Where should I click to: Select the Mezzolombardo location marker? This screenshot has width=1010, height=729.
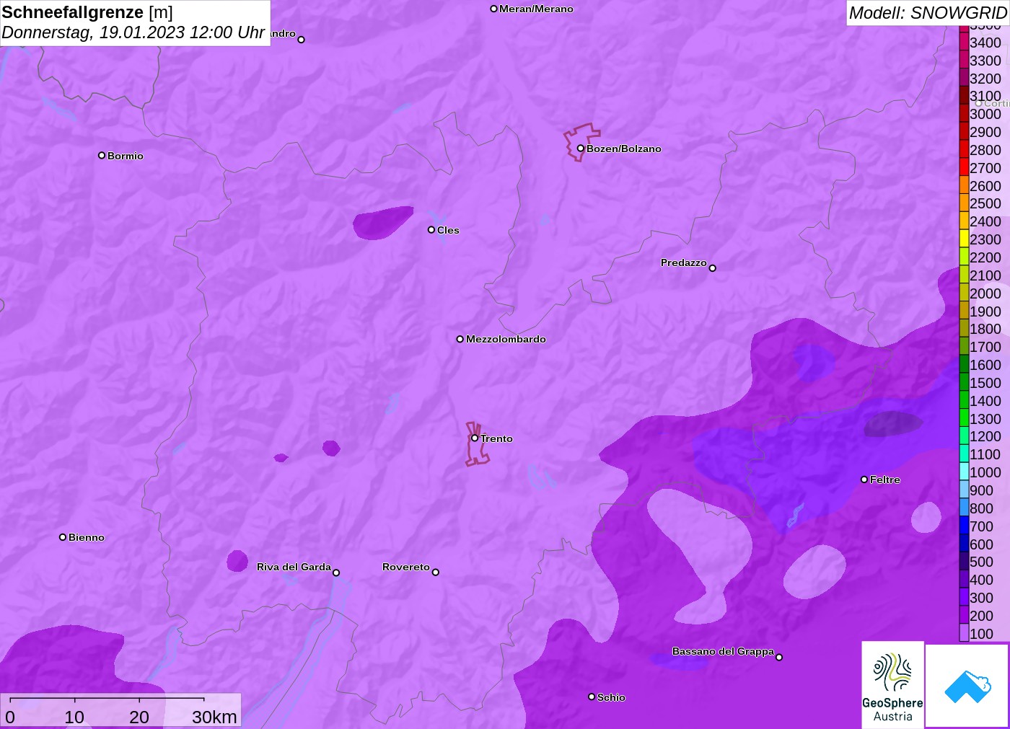click(460, 339)
